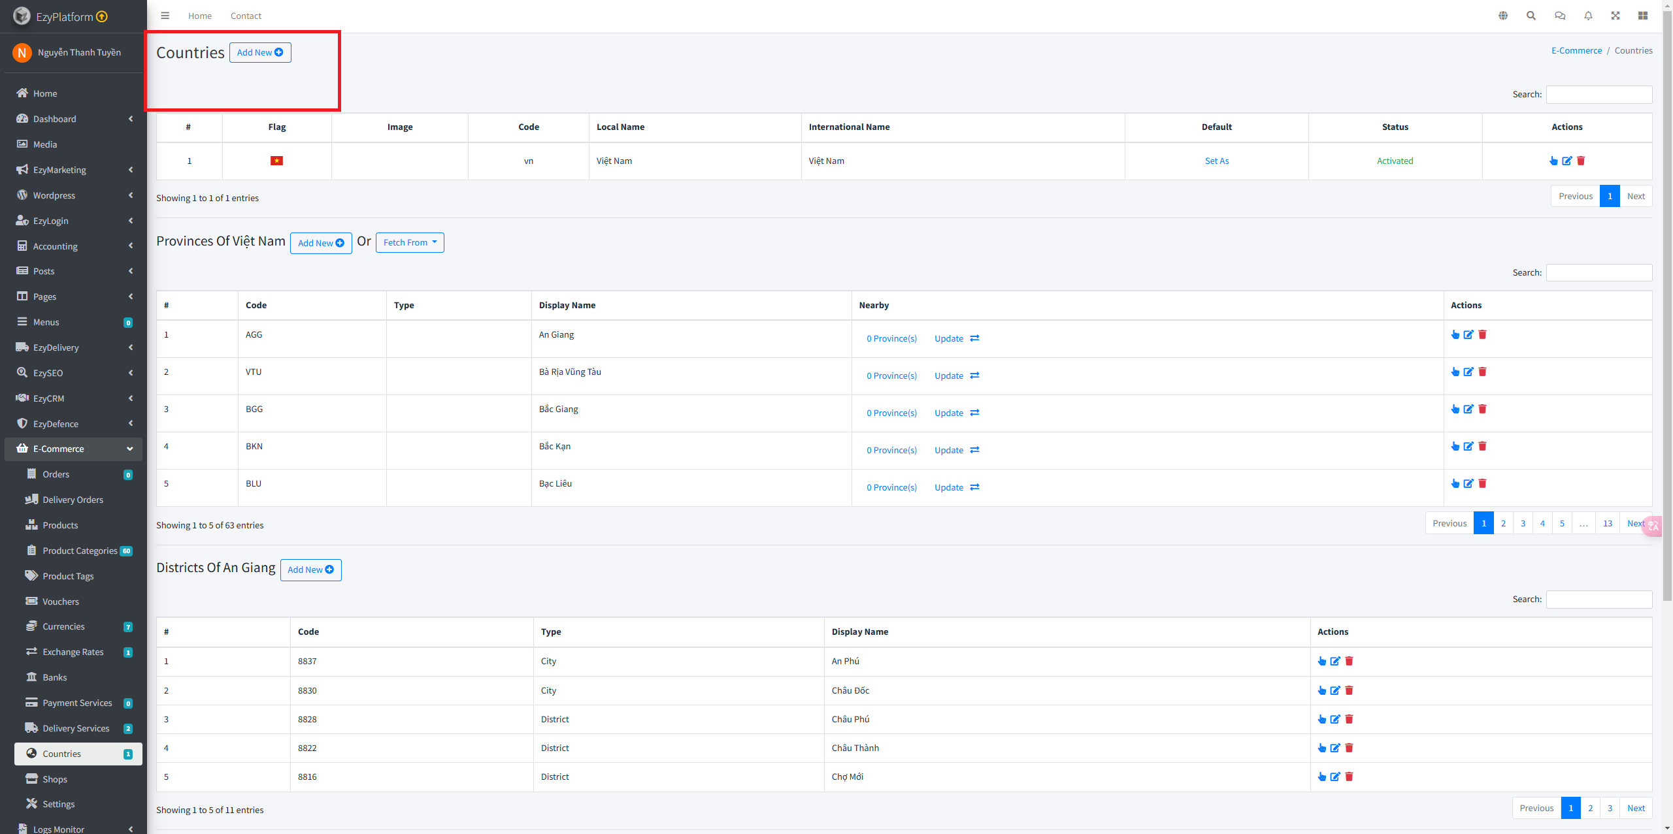Click the swap arrows icon for An Giang nearby
Image resolution: width=1673 pixels, height=834 pixels.
click(x=974, y=338)
